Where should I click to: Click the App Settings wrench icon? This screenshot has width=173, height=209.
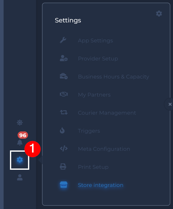tap(63, 40)
